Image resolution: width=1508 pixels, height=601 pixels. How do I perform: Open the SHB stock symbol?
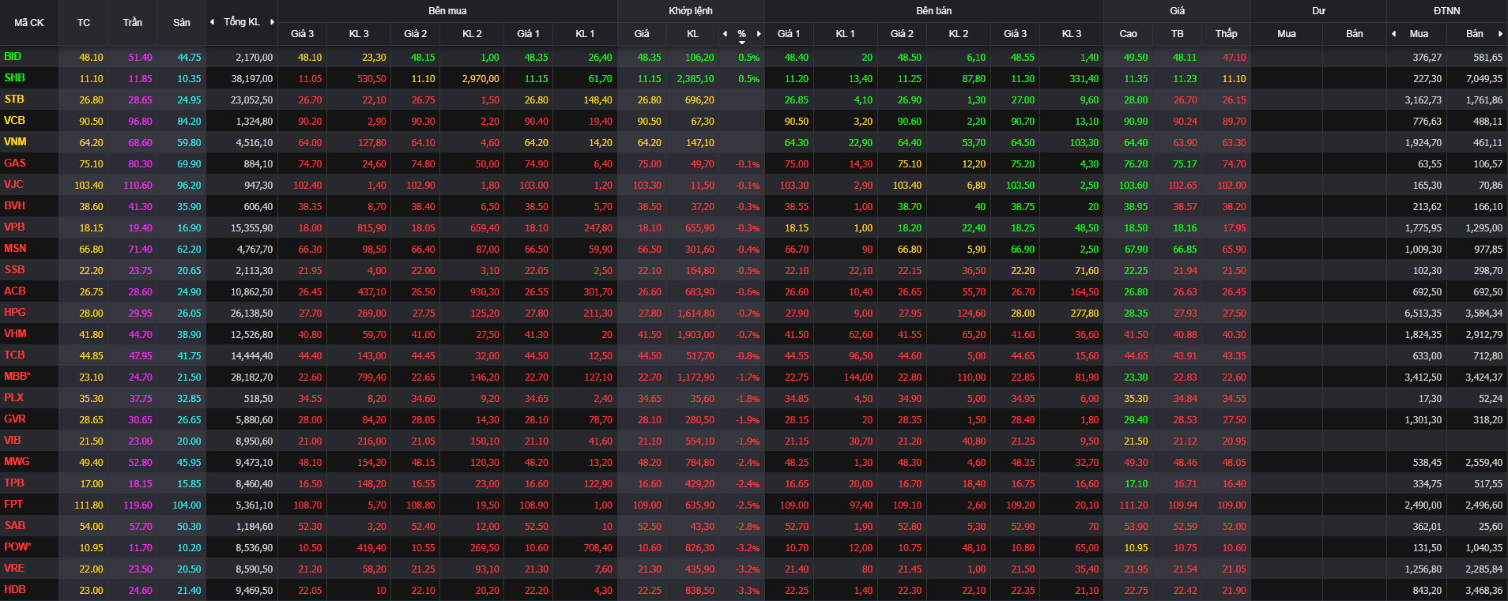click(x=14, y=78)
